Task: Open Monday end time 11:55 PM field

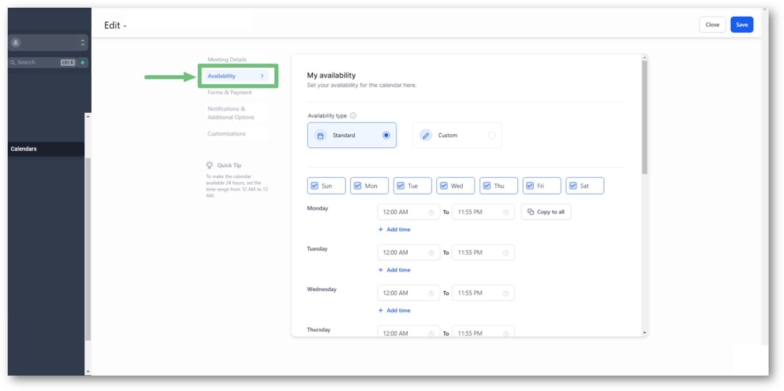Action: (x=483, y=212)
